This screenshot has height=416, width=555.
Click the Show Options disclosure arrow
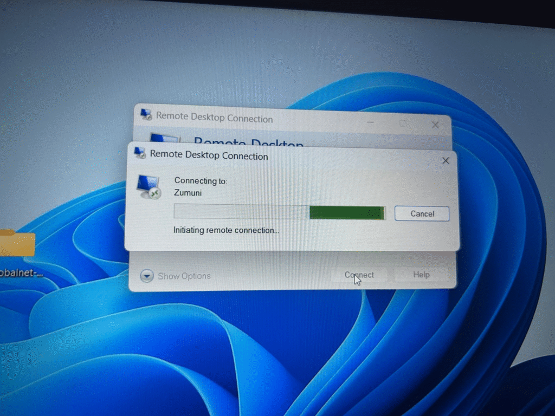pyautogui.click(x=146, y=276)
